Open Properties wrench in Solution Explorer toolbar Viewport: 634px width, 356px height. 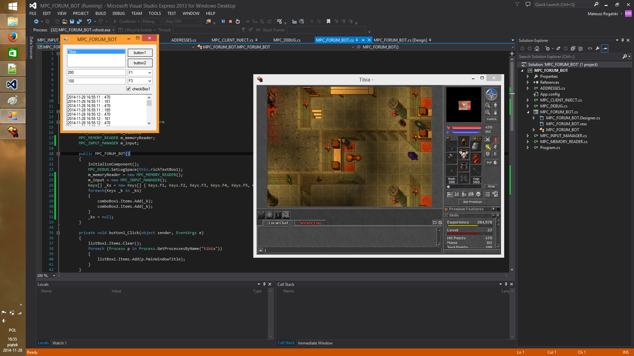pyautogui.click(x=597, y=48)
